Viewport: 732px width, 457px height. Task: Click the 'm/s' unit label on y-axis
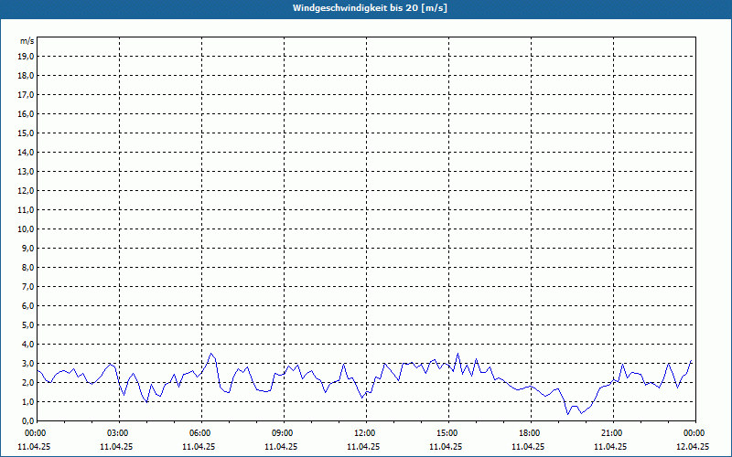pyautogui.click(x=27, y=41)
